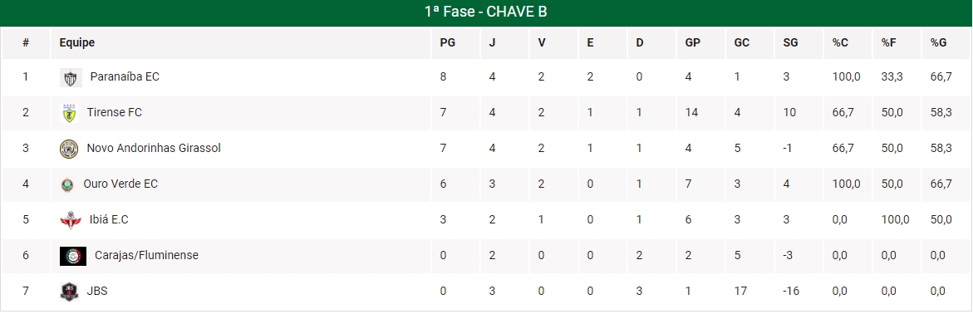The height and width of the screenshot is (314, 973).
Task: Select the Ouro Verde EC team name
Action: pyautogui.click(x=120, y=184)
